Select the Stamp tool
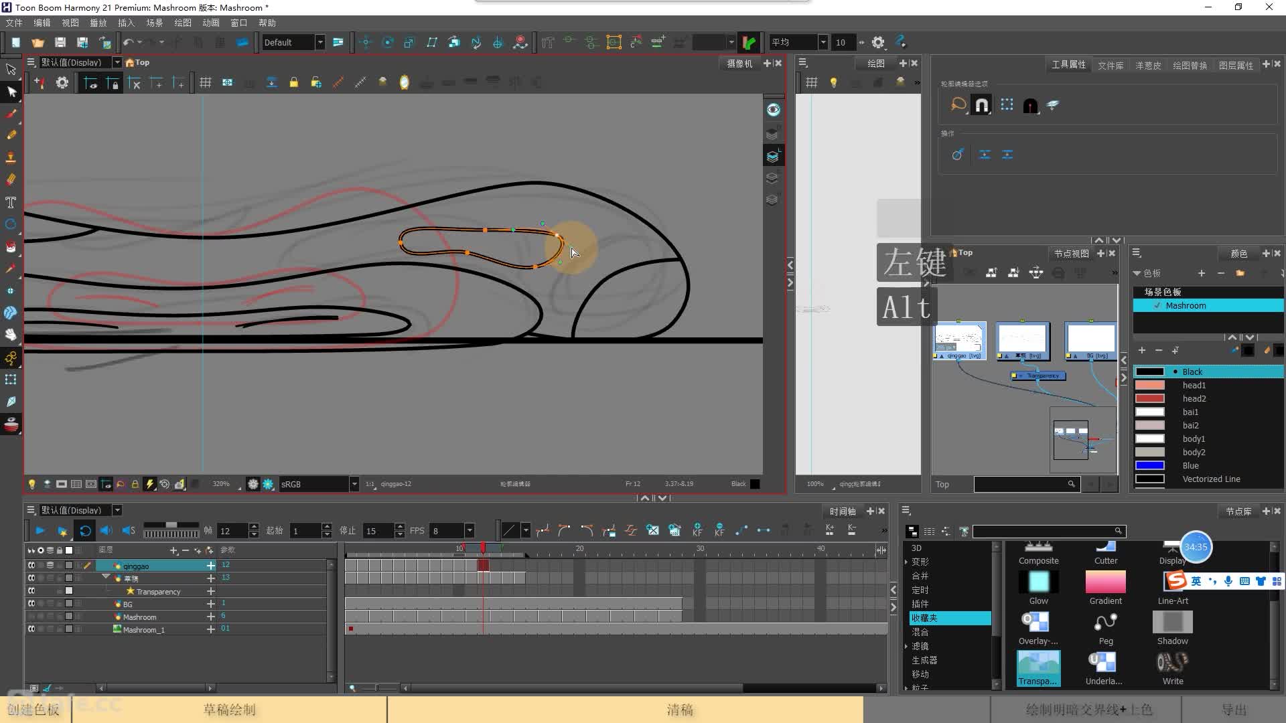This screenshot has height=723, width=1286. point(11,157)
